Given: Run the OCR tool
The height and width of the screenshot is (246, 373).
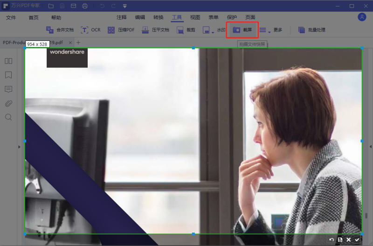Looking at the screenshot, I should point(90,30).
